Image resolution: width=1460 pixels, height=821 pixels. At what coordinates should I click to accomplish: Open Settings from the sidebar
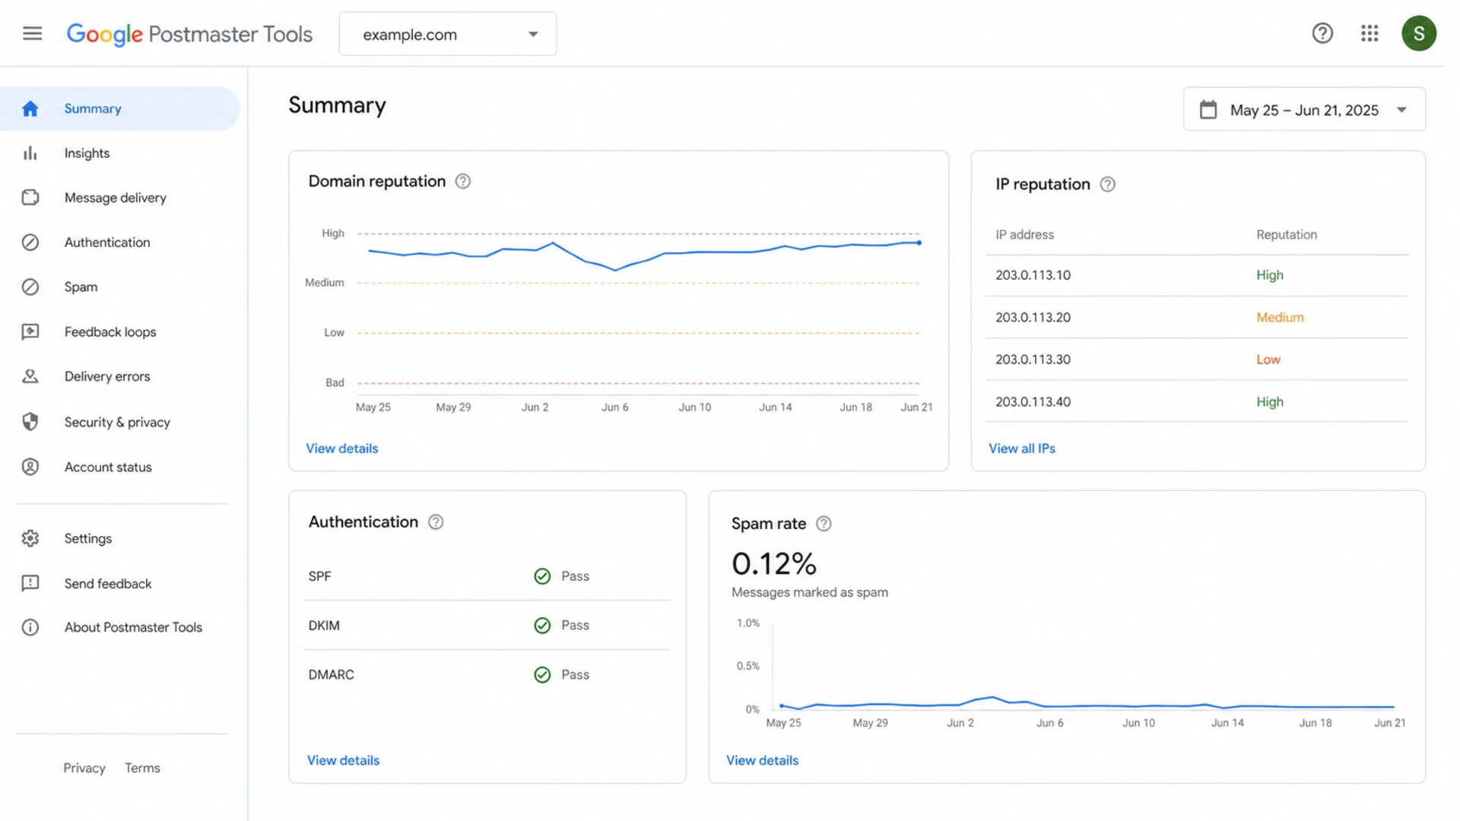point(119,538)
